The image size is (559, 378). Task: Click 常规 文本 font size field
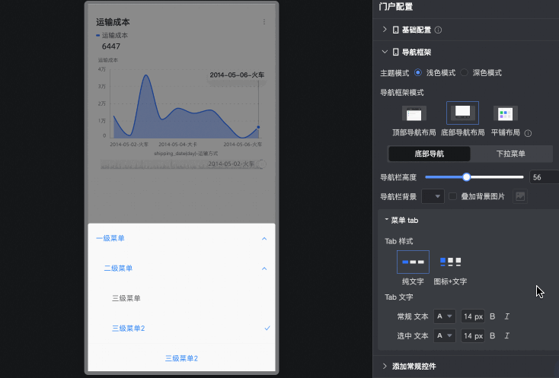[473, 316]
